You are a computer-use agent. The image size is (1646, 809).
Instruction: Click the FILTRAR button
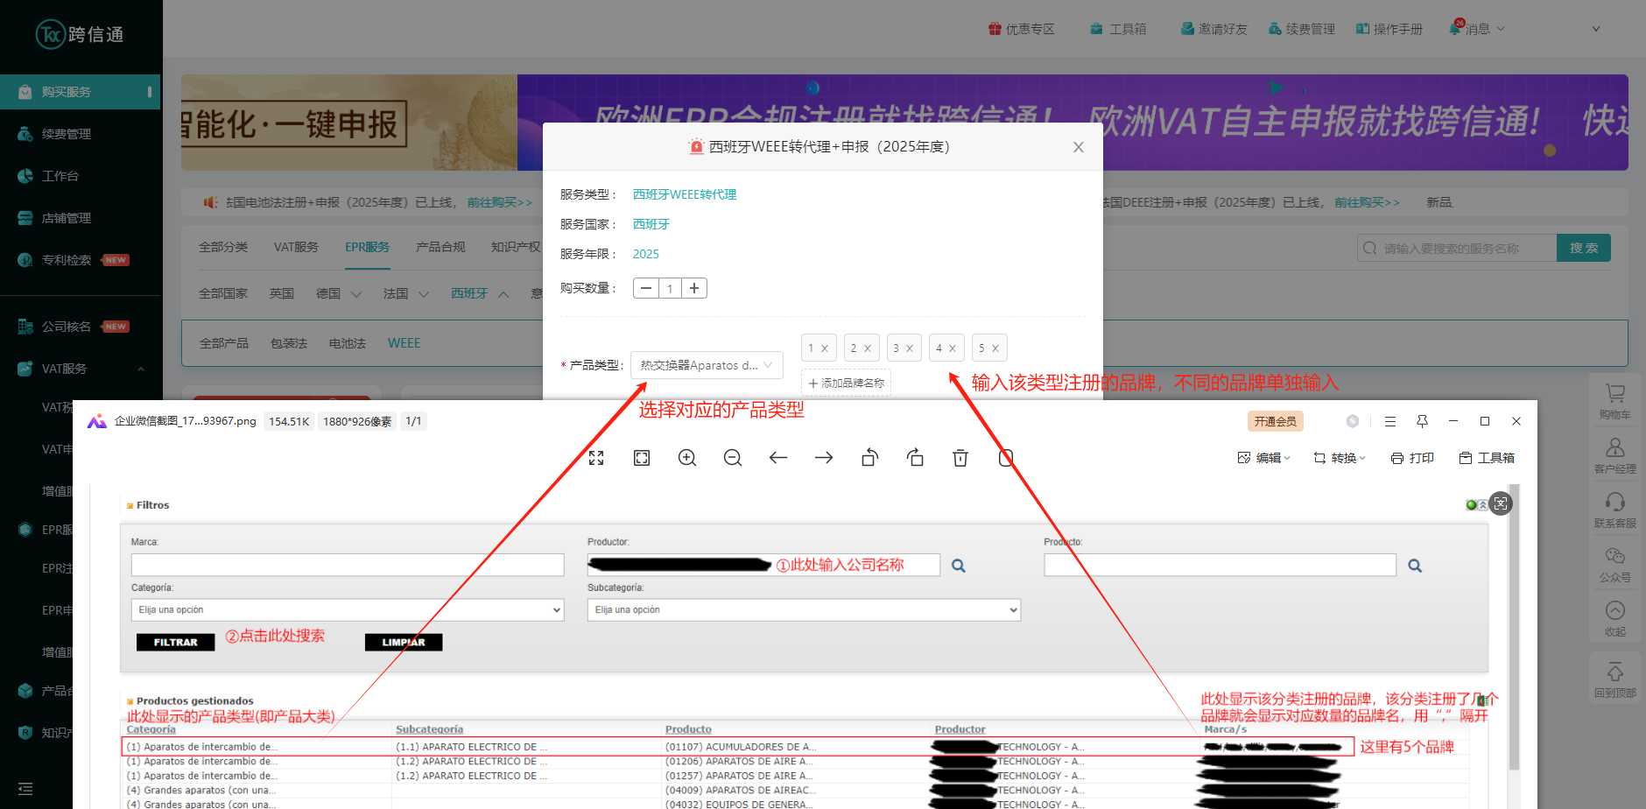coord(175,642)
